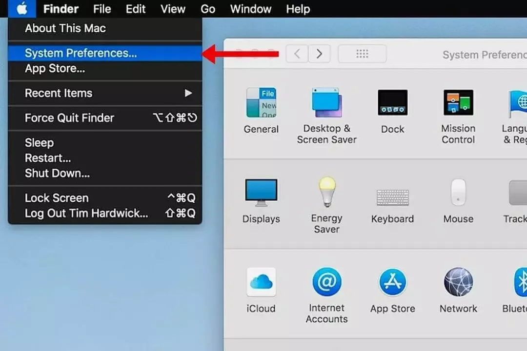Open iCloud preferences
527x351 pixels.
click(x=261, y=283)
